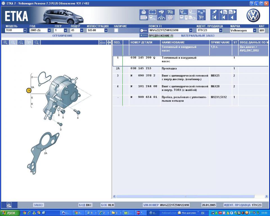Open the ГОД year dropdown
Viewport: 270px width, 216px height.
click(49, 30)
